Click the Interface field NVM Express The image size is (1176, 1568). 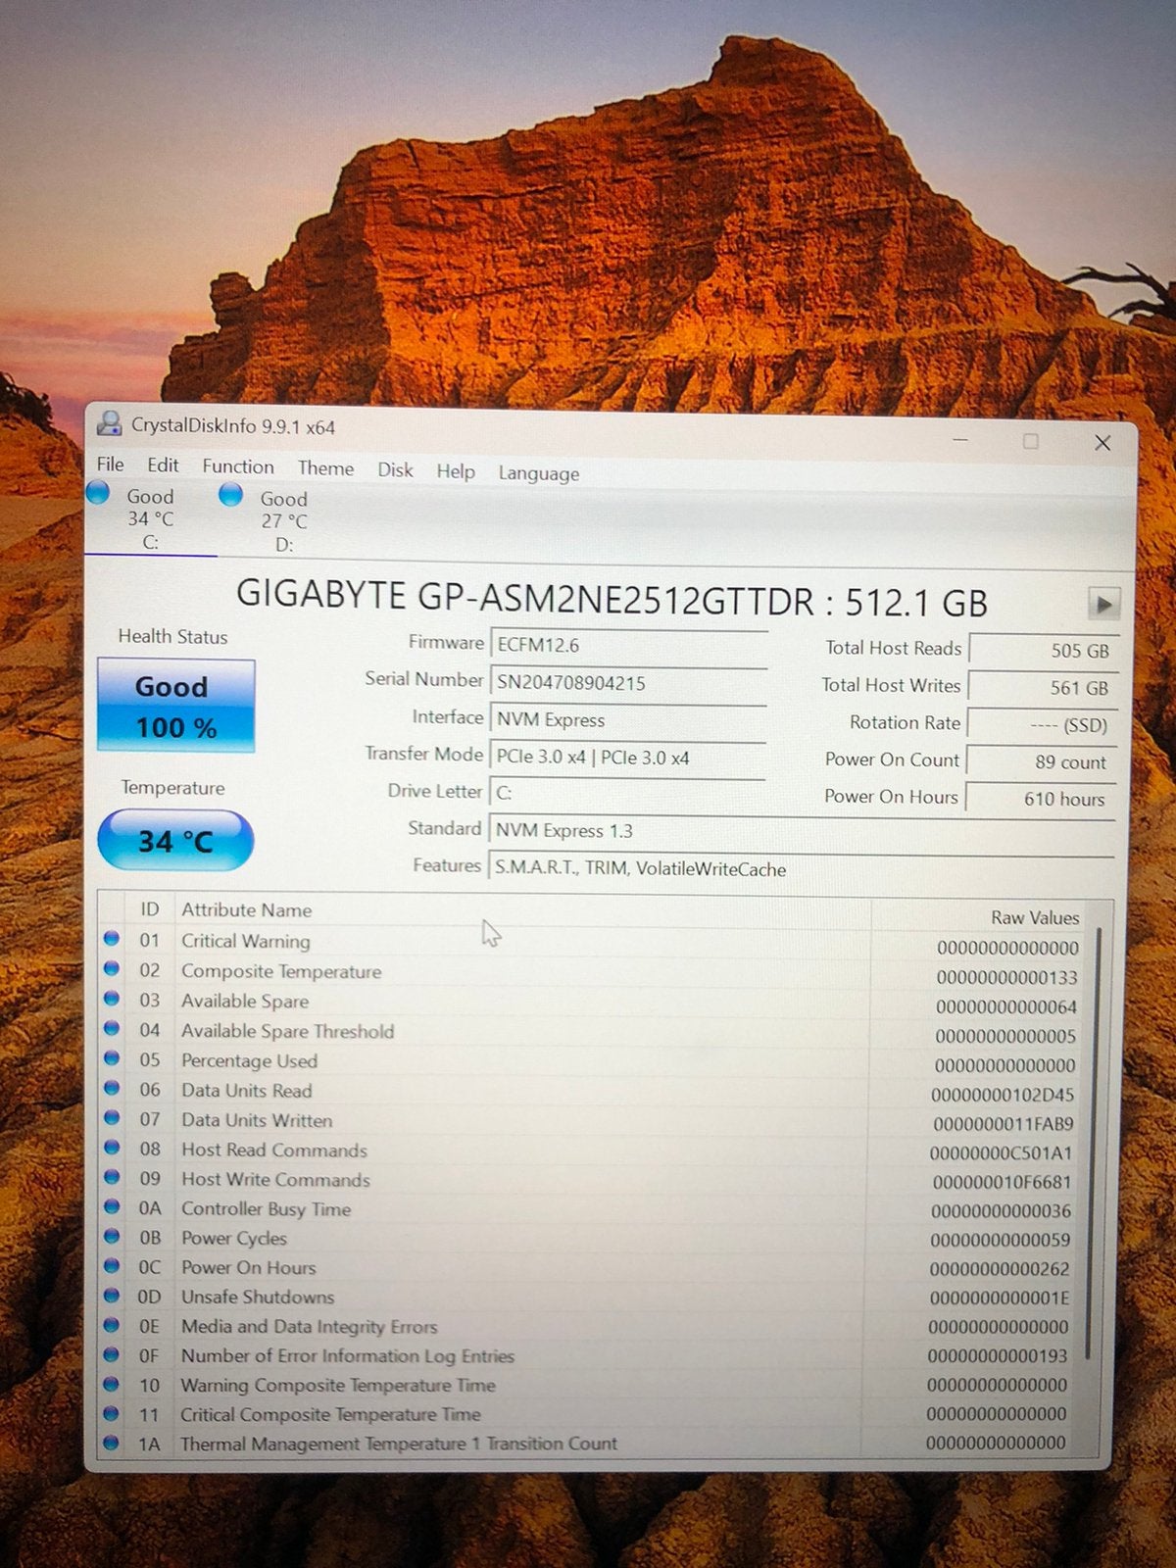pos(628,720)
